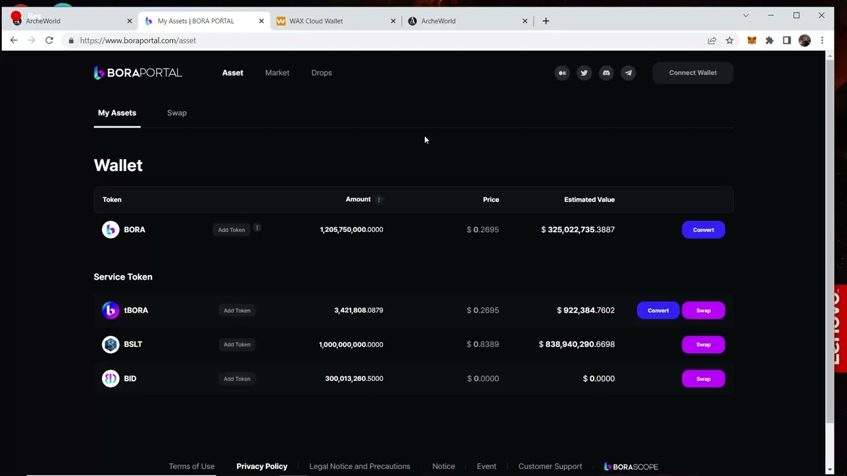Go back in browser history
The height and width of the screenshot is (476, 847).
coord(14,40)
